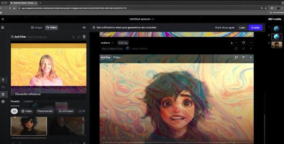This screenshot has height=144, width=284.
Task: Select the All filter chip
Action: [x=14, y=111]
